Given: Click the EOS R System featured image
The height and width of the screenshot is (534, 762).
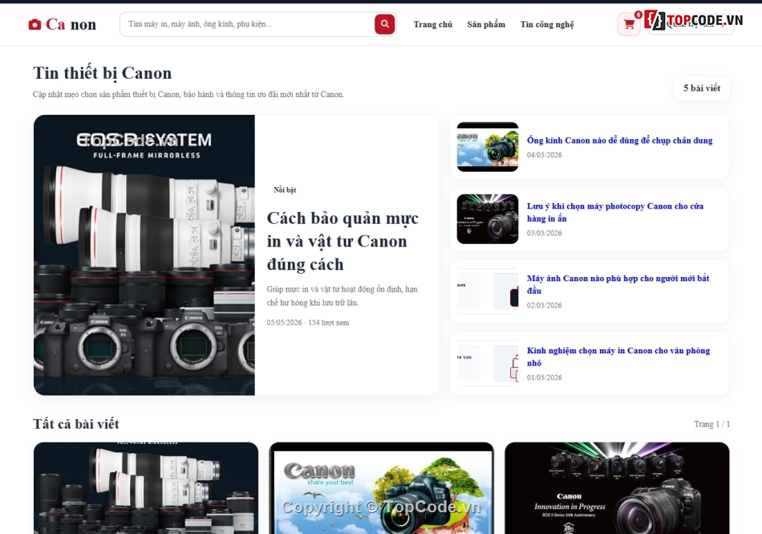Looking at the screenshot, I should 144,255.
